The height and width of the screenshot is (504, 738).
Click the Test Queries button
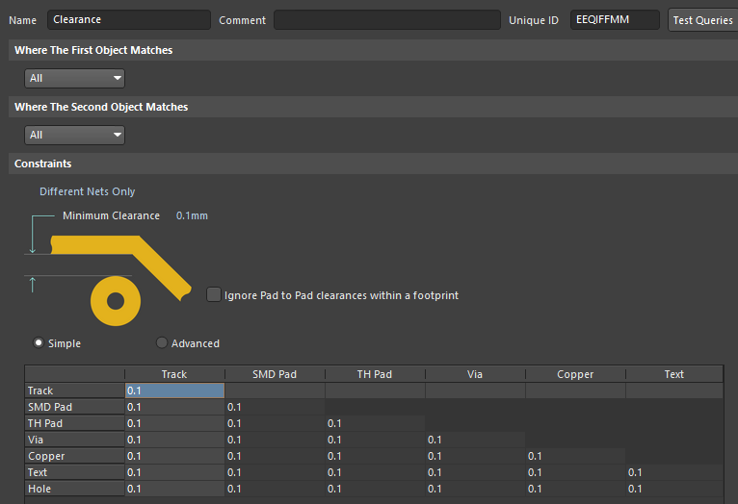702,20
